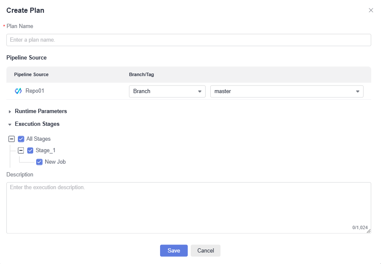381x264 pixels.
Task: Collapse the Execution Stages section arrow
Action: pyautogui.click(x=10, y=125)
